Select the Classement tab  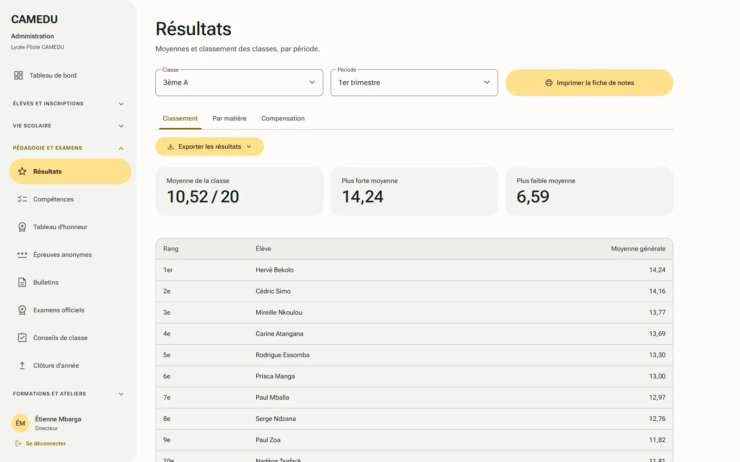180,119
